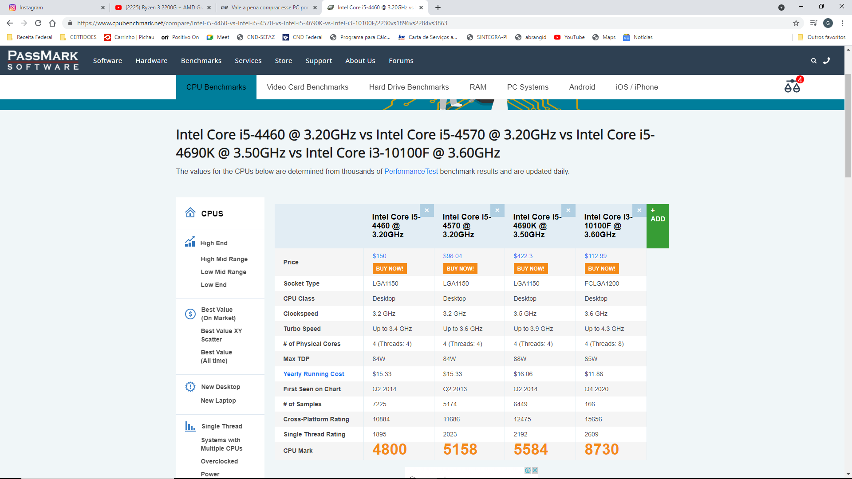This screenshot has height=479, width=852.
Task: Open the Receita Federal bookmark folder
Action: (x=30, y=37)
